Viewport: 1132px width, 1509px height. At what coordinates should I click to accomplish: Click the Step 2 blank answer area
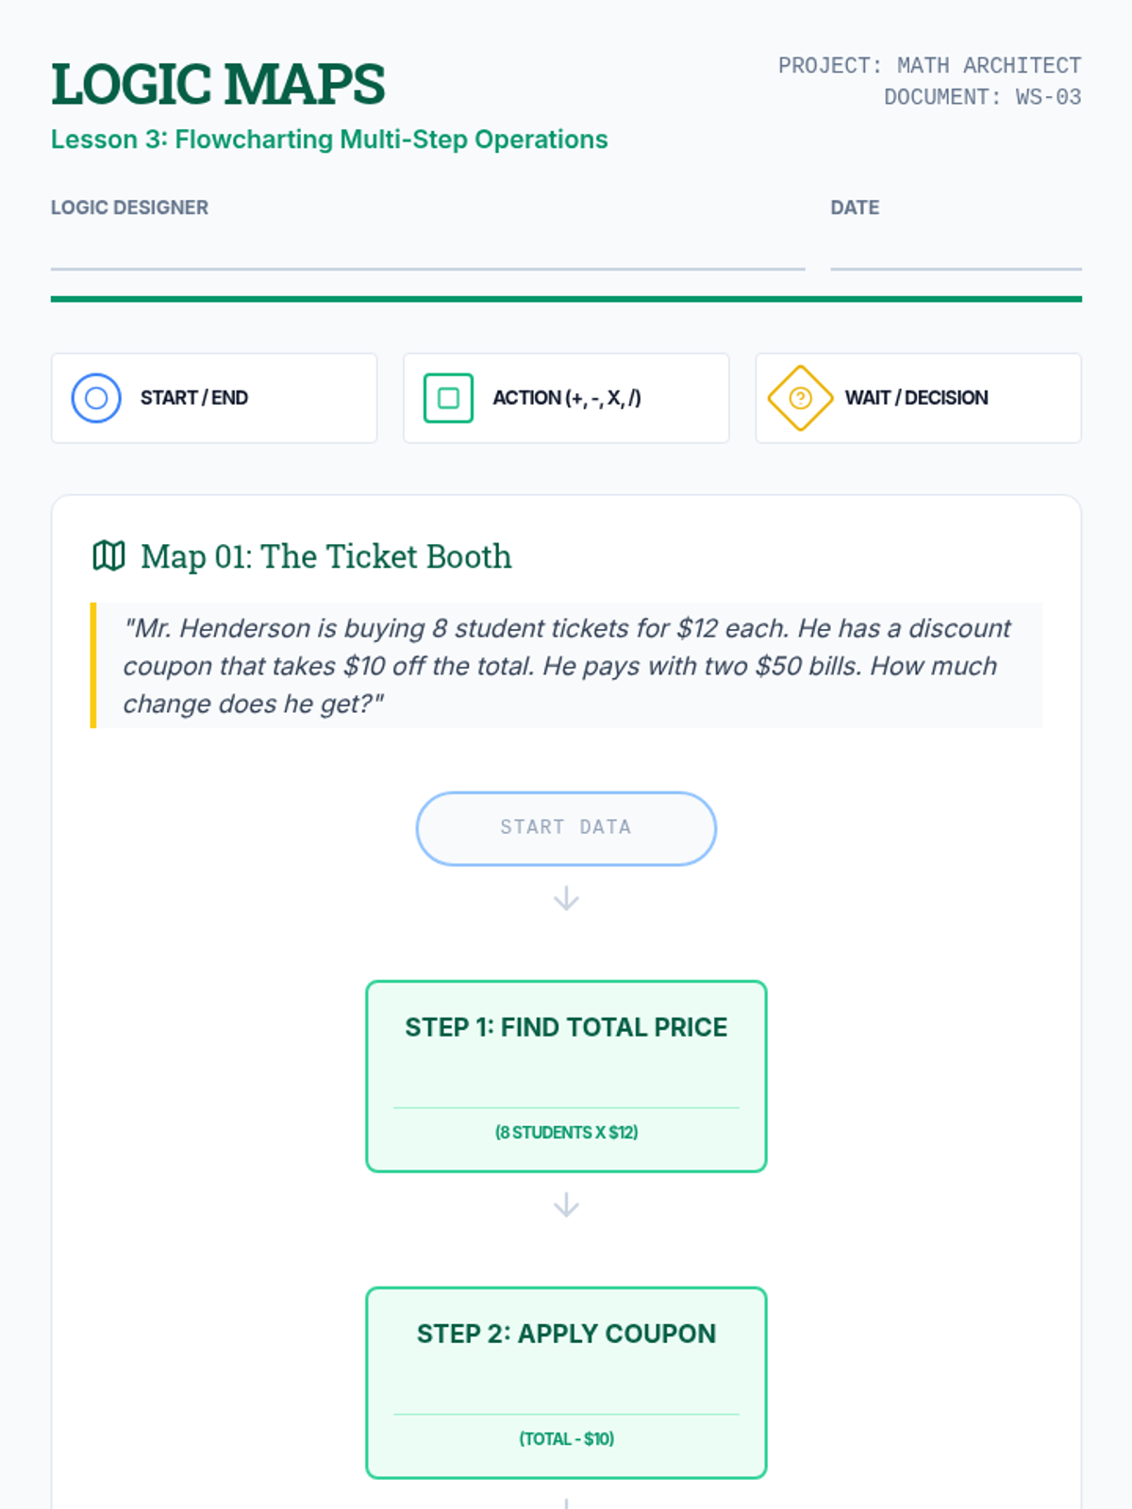click(x=566, y=1384)
